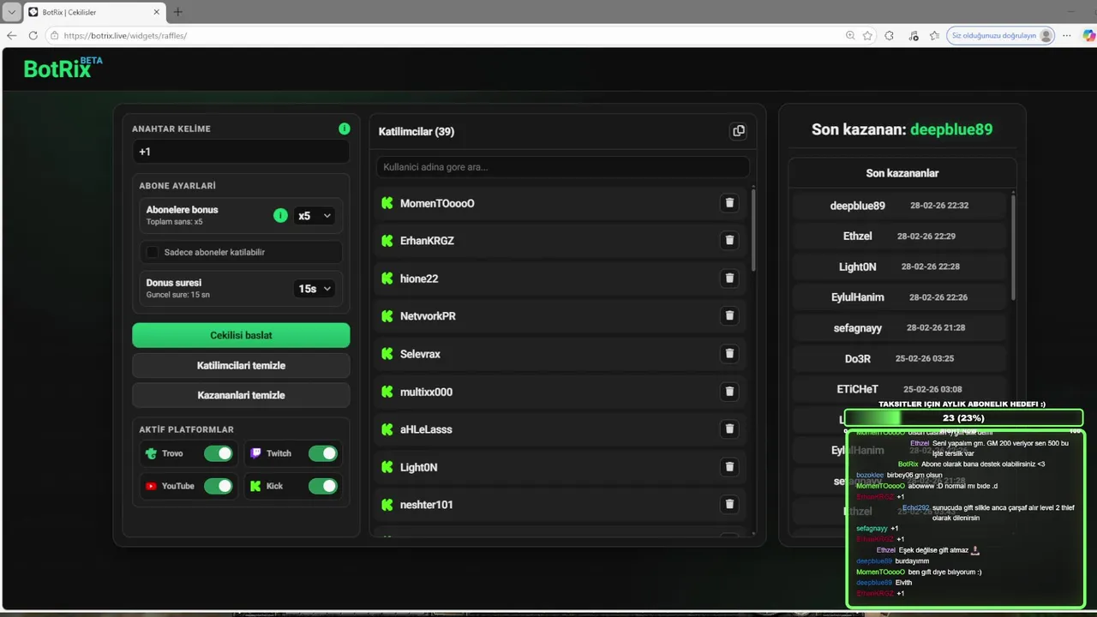Click the browser address bar URL
This screenshot has width=1097, height=617.
tap(125, 36)
